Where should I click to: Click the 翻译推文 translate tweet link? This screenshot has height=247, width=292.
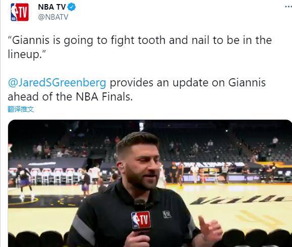(x=21, y=109)
